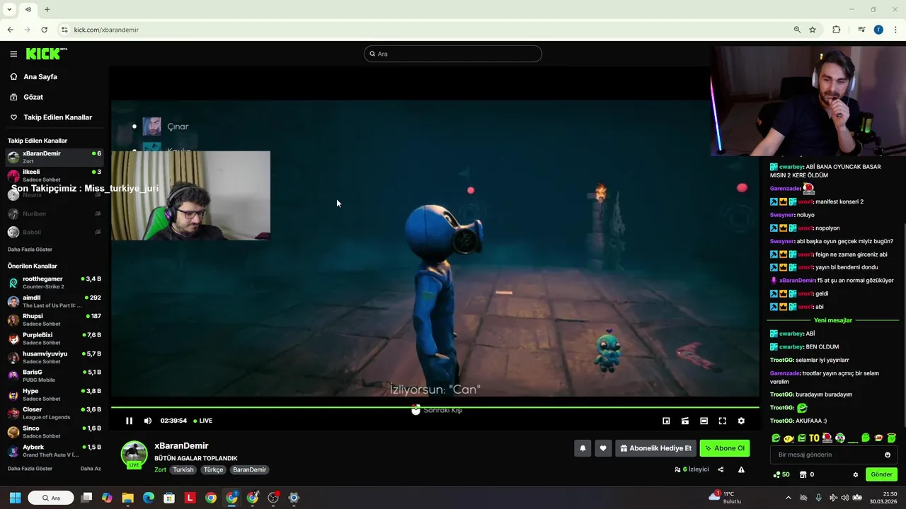
Task: Click the clip creation icon
Action: pos(685,421)
